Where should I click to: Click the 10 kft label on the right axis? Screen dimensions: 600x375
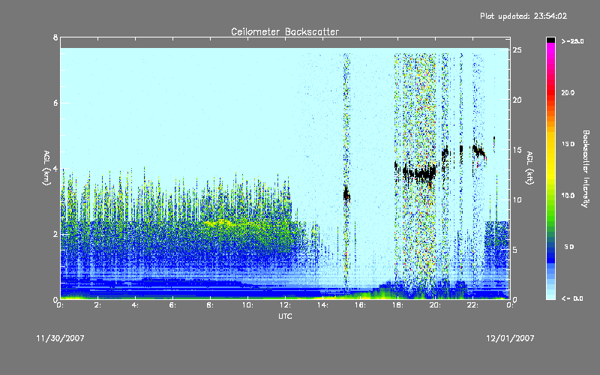(x=517, y=200)
